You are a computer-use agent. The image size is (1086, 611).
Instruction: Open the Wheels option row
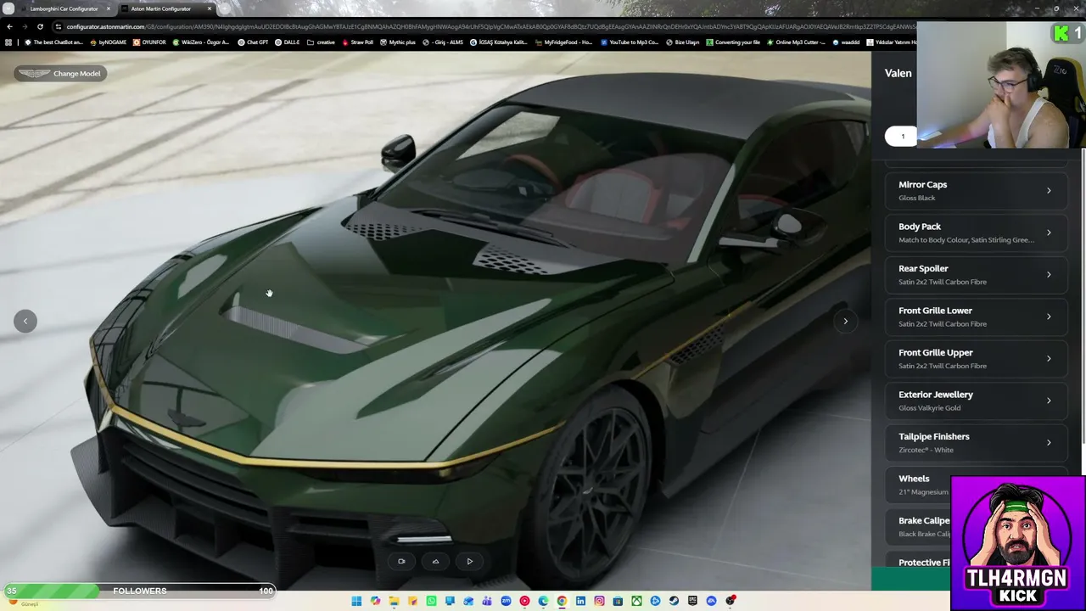pos(919,485)
